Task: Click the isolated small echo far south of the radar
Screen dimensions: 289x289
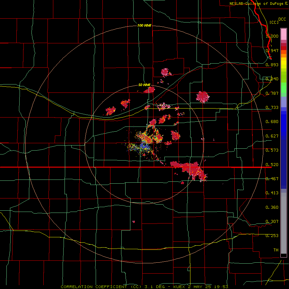Action: [x=134, y=222]
